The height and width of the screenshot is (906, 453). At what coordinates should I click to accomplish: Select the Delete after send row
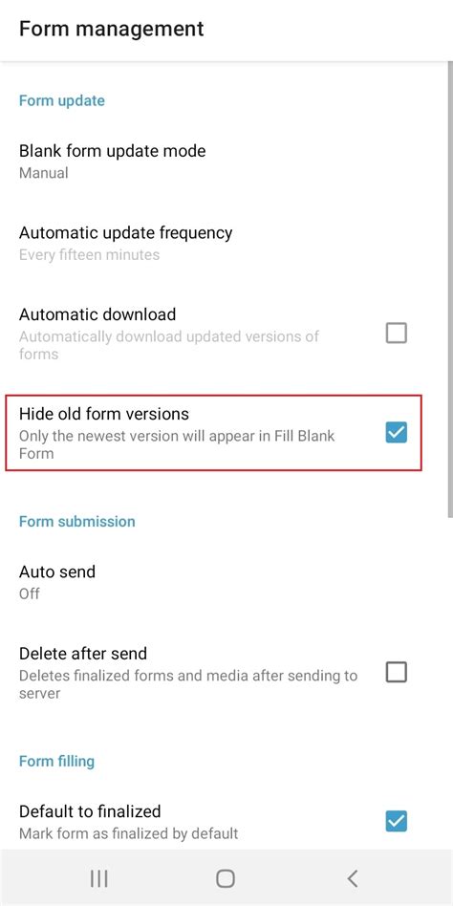click(x=226, y=673)
